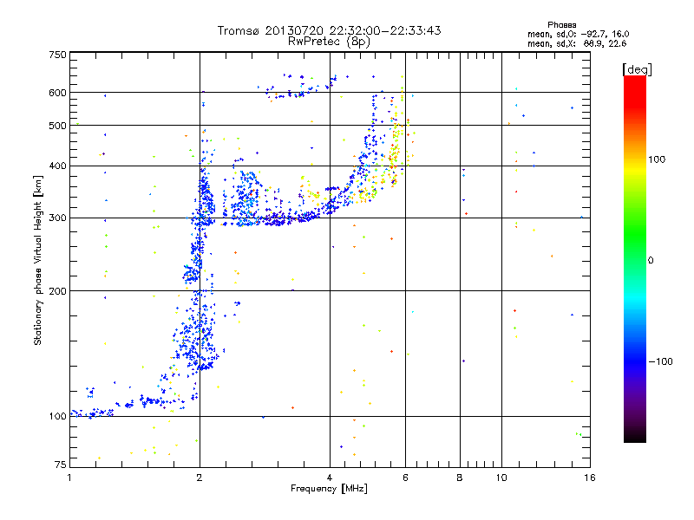Click the x-axis tick label '4'
Viewport: 694px width, 520px height.
point(330,478)
